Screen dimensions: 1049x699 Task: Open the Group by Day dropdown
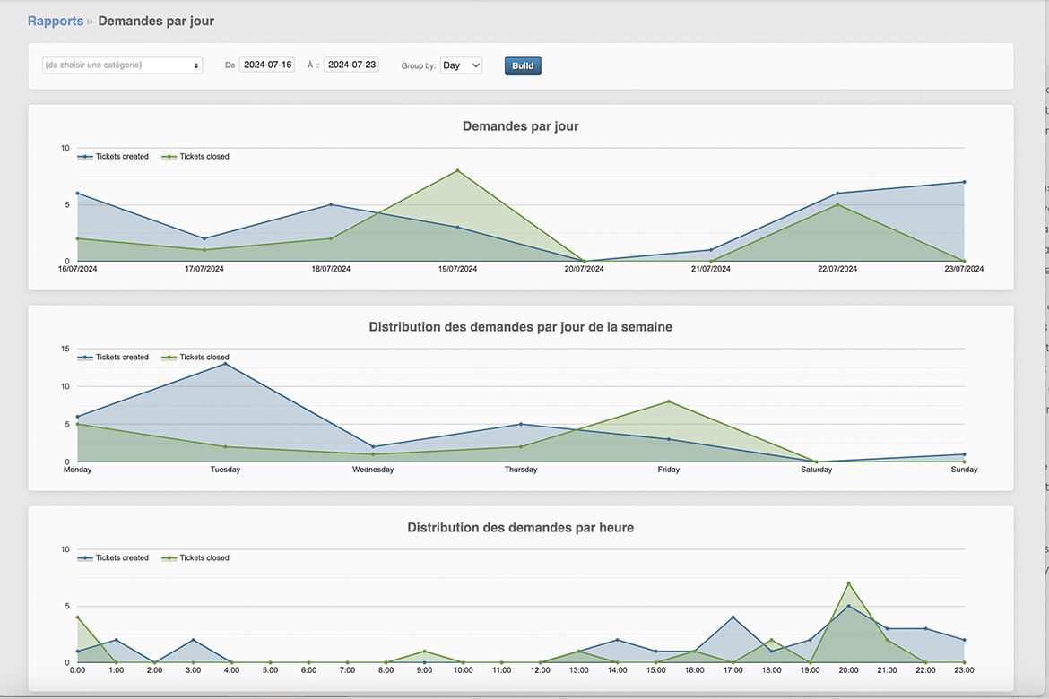click(461, 65)
